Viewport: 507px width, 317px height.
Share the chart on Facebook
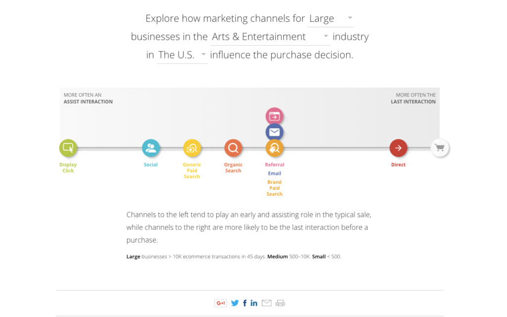click(x=244, y=303)
